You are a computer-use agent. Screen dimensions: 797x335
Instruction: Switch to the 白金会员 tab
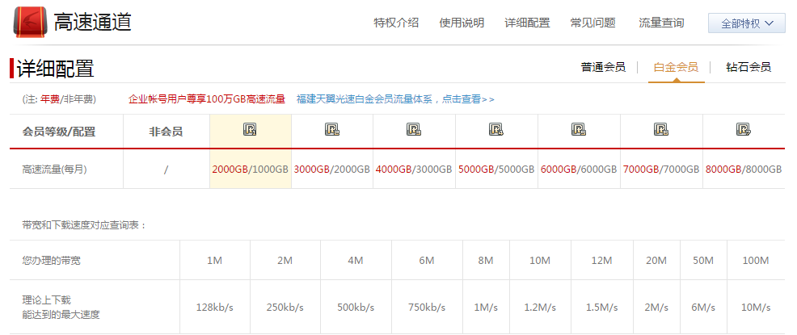(676, 67)
